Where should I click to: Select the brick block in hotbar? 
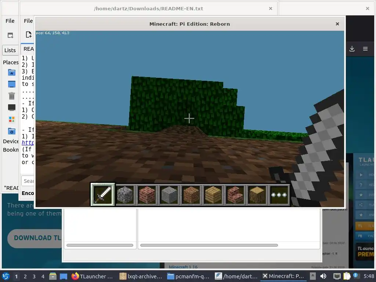pyautogui.click(x=147, y=195)
